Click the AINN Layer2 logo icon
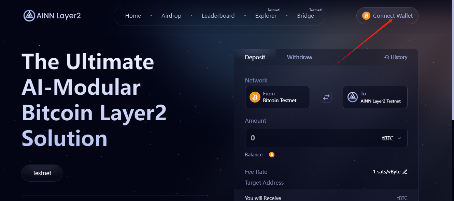This screenshot has width=454, height=201. pos(29,16)
